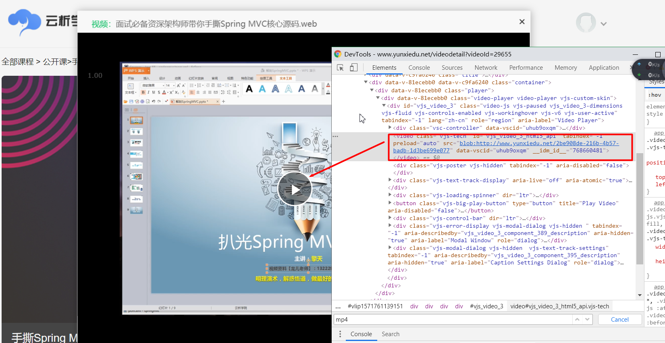Toggle the device toolbar icon in DevTools
The image size is (665, 343).
click(x=353, y=68)
